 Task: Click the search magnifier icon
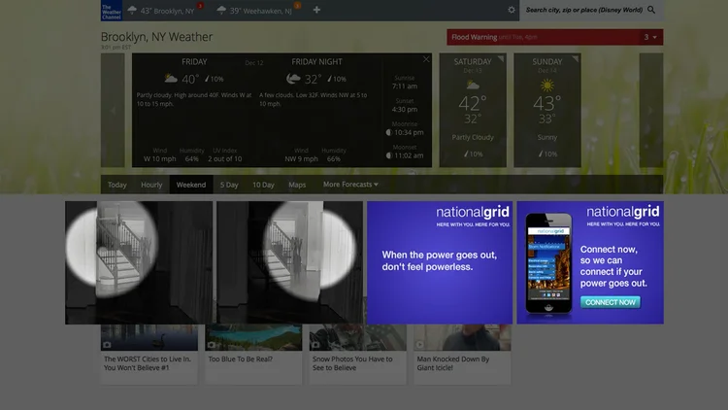pos(651,10)
